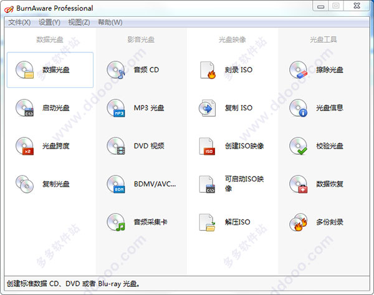Click the 解压ISO text label
Screen dimensions: 374x295
coord(237,222)
